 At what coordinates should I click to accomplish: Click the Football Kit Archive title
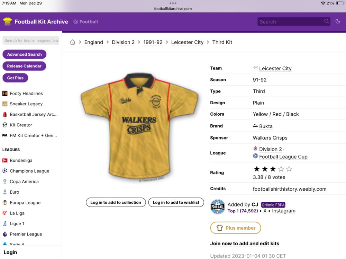(x=41, y=21)
